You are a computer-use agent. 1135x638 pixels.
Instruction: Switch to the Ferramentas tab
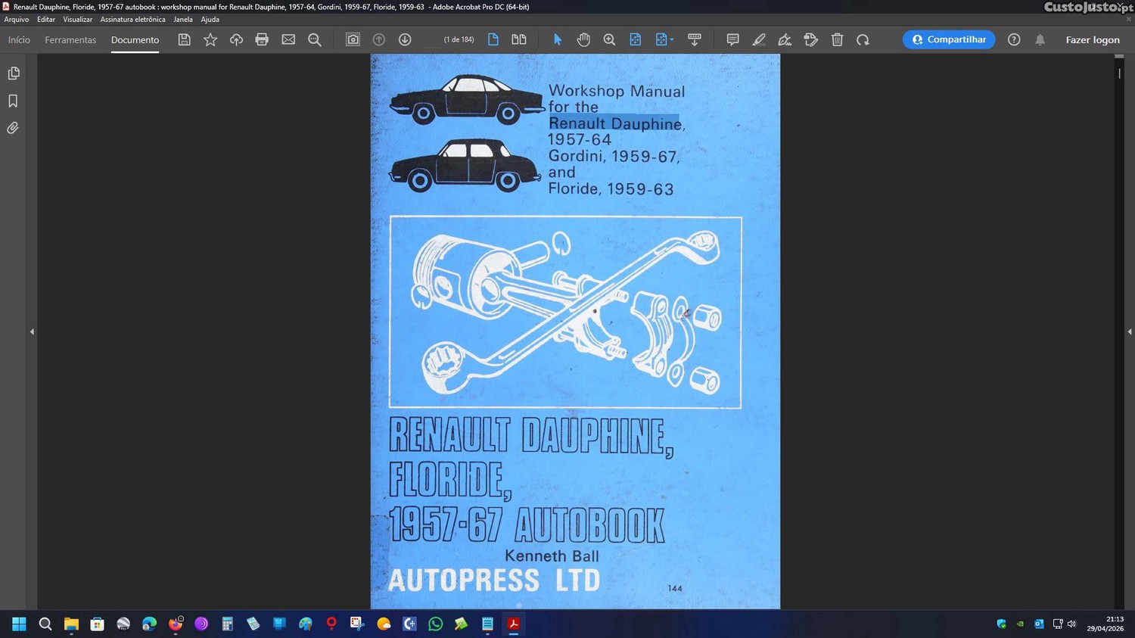[x=70, y=40]
